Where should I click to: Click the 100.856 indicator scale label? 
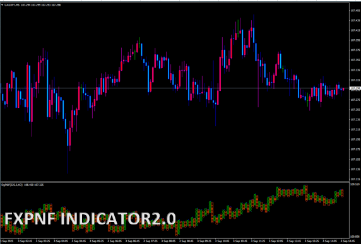click(x=355, y=236)
